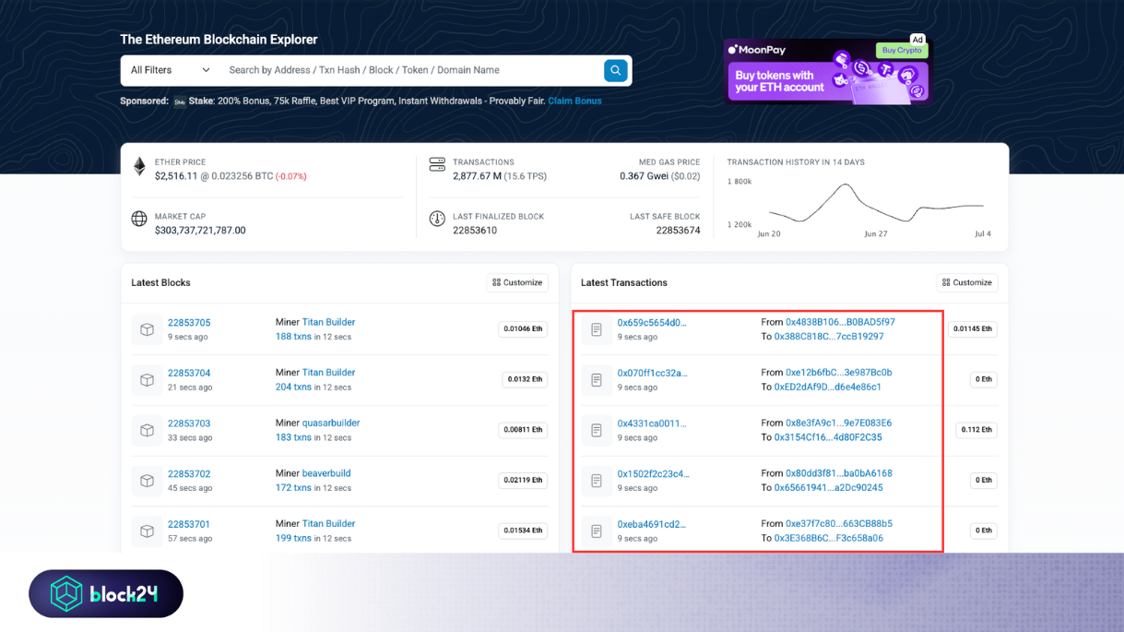Open block 22853705

tap(189, 323)
